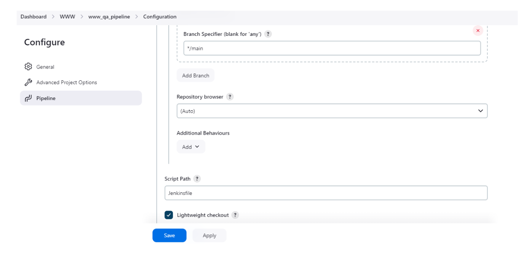The height and width of the screenshot is (253, 531).
Task: Click the Apply button
Action: (x=209, y=235)
